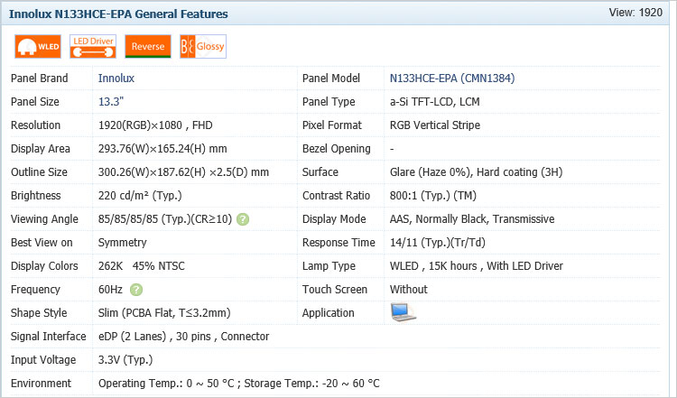Open the N133HCE-EPA (CMN1384) model link
The image size is (677, 398).
(451, 79)
